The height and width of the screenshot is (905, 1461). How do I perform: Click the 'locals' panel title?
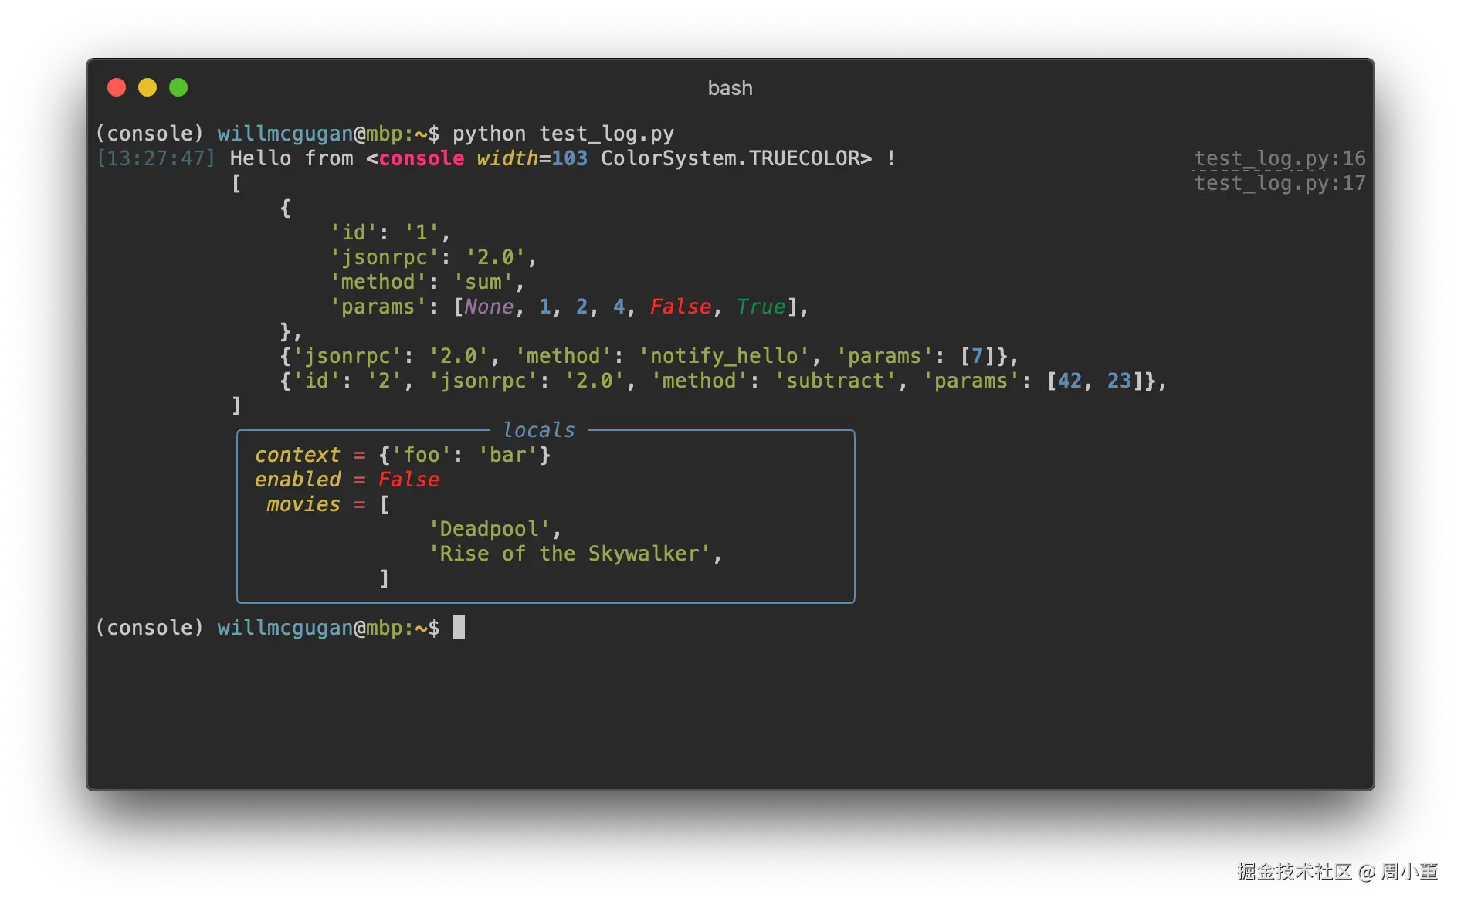pyautogui.click(x=539, y=430)
